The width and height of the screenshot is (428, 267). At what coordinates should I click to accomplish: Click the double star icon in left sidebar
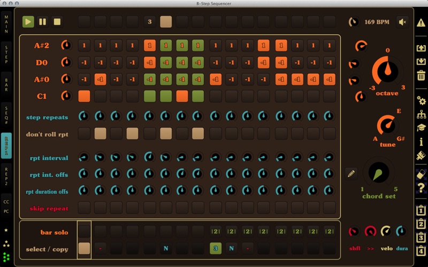click(x=6, y=244)
